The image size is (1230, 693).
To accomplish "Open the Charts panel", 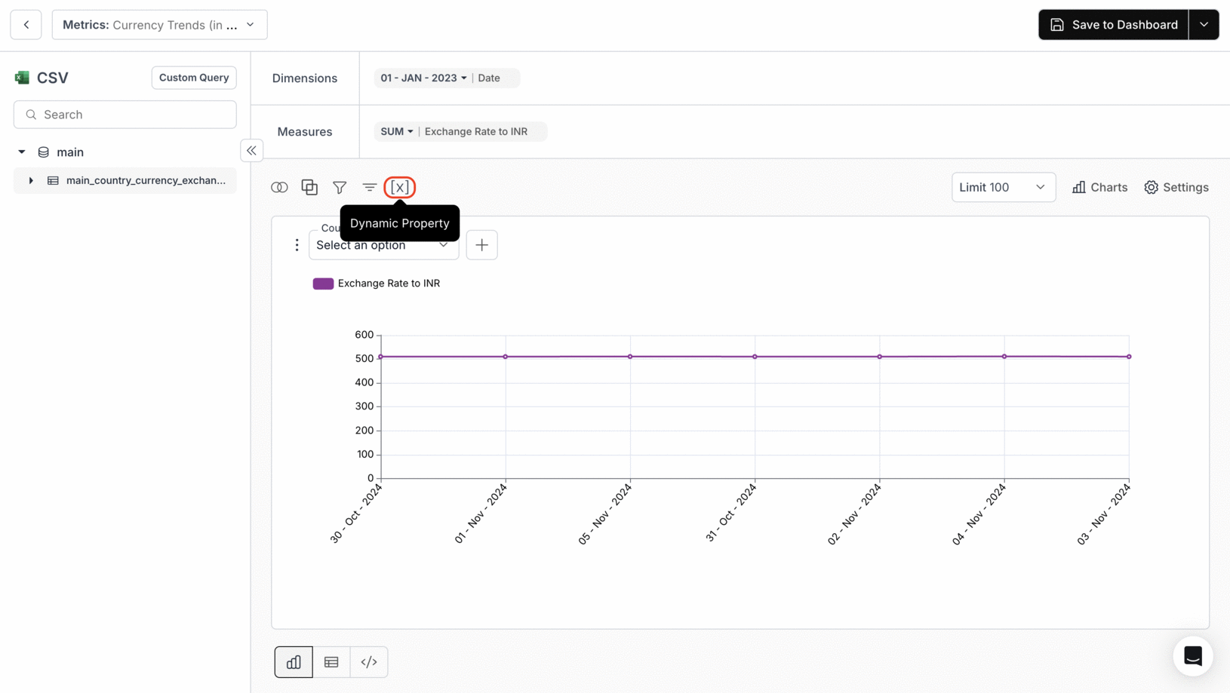I will (1099, 187).
